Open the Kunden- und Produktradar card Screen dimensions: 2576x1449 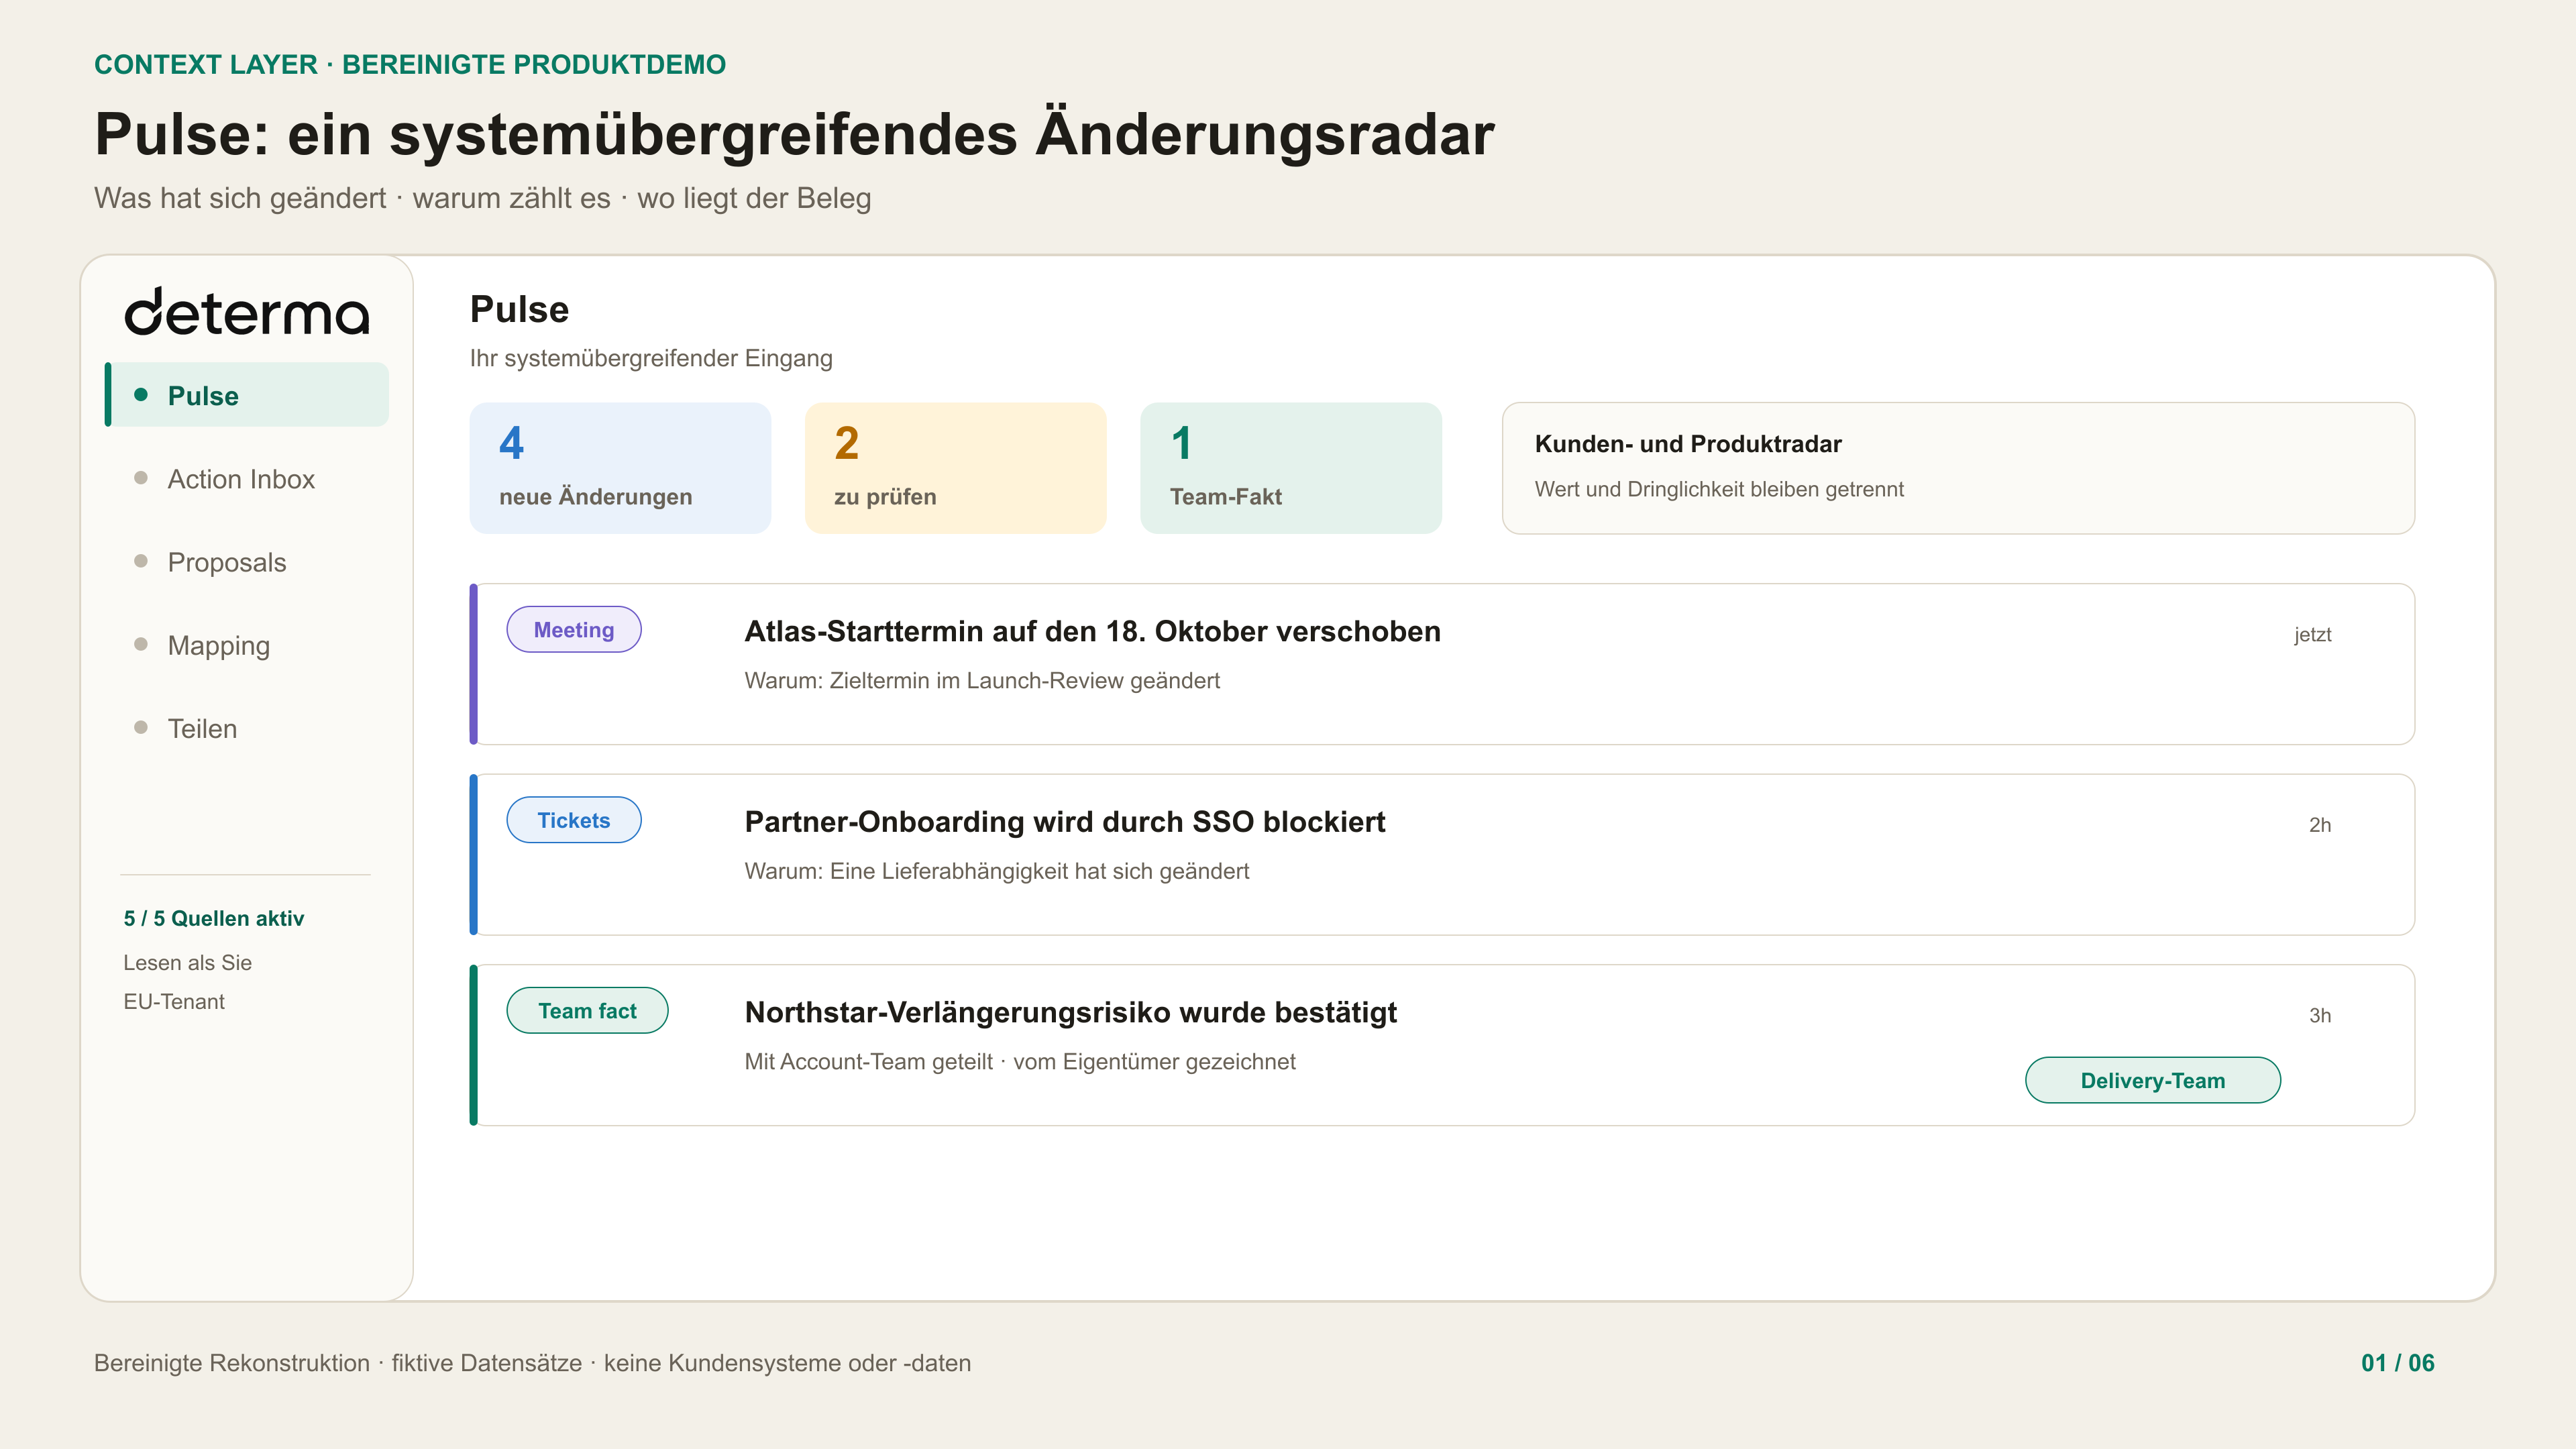pyautogui.click(x=1958, y=468)
